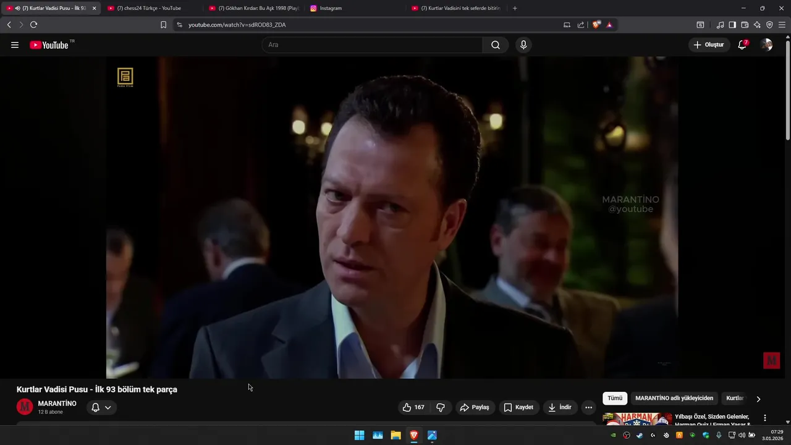Close the Kurtlar Vadisi Pusu tab
Image resolution: width=791 pixels, height=445 pixels.
pyautogui.click(x=94, y=8)
